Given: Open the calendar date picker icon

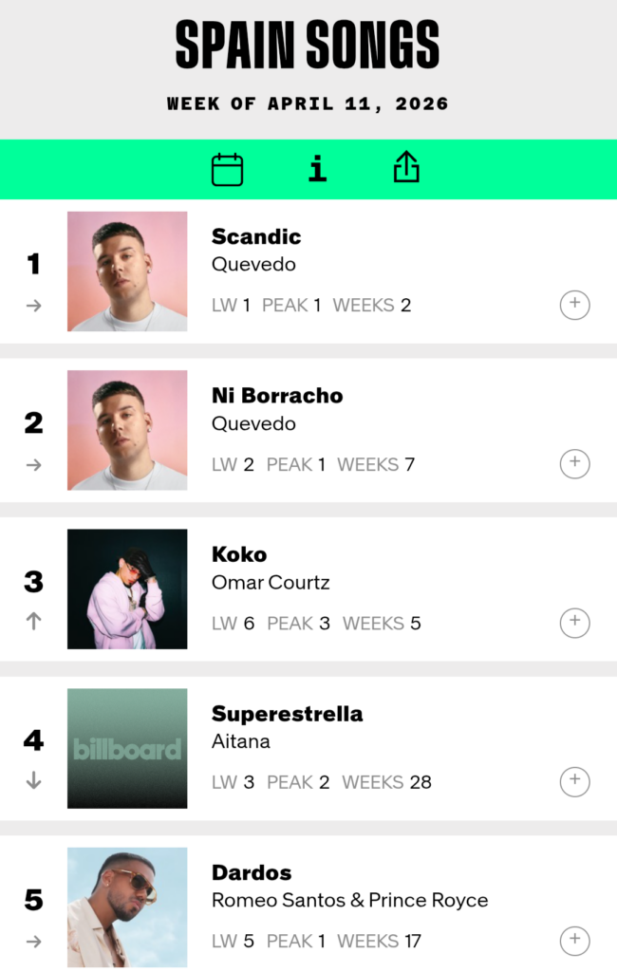Looking at the screenshot, I should coord(227,170).
